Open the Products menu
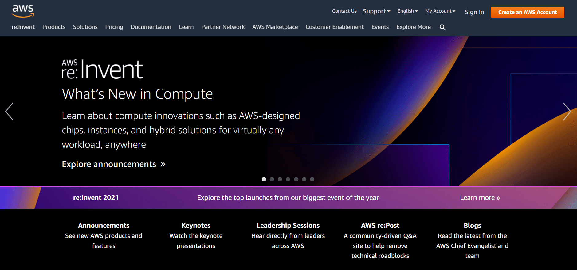The height and width of the screenshot is (270, 577). pyautogui.click(x=54, y=27)
